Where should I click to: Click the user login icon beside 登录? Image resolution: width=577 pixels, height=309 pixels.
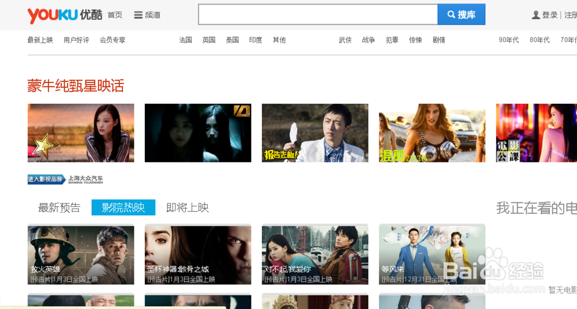tap(536, 15)
